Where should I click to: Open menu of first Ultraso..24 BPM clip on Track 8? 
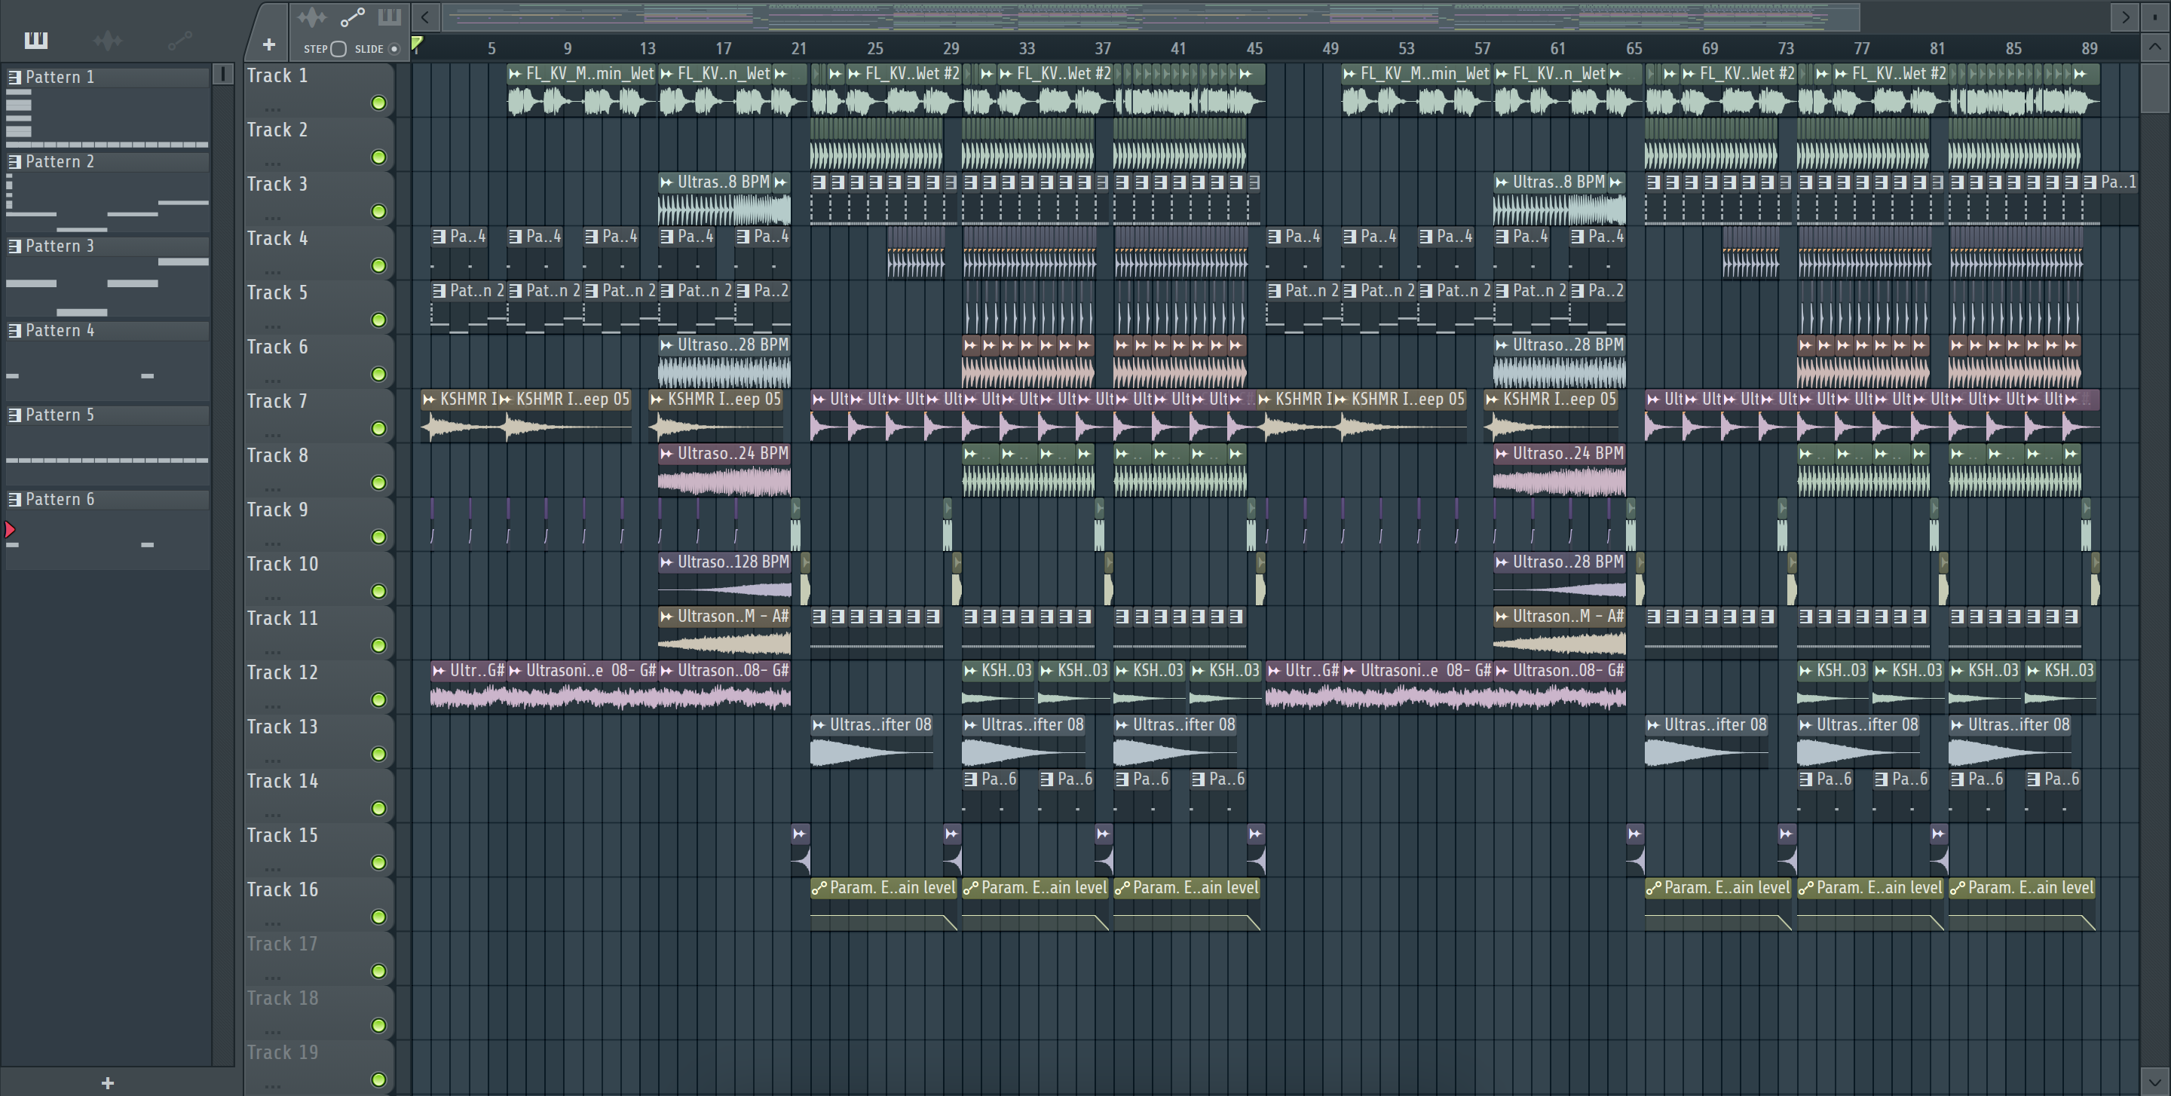click(666, 453)
